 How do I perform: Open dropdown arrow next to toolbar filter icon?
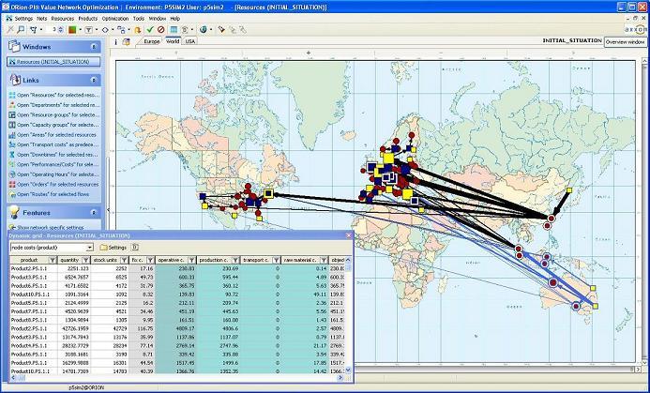pyautogui.click(x=97, y=30)
